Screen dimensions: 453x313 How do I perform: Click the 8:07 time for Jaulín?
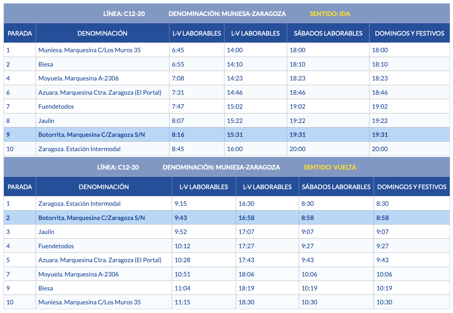click(178, 121)
